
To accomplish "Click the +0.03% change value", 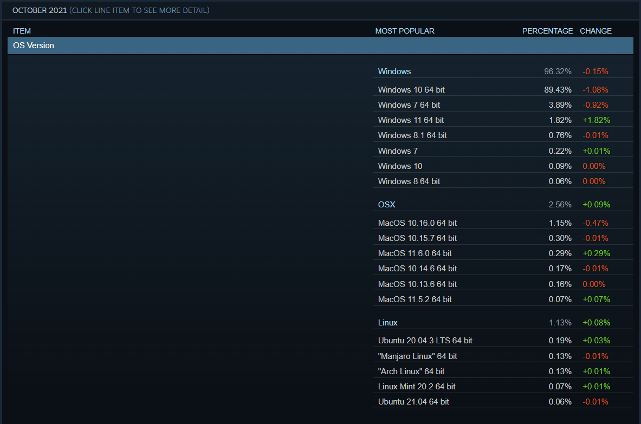I will coord(596,341).
